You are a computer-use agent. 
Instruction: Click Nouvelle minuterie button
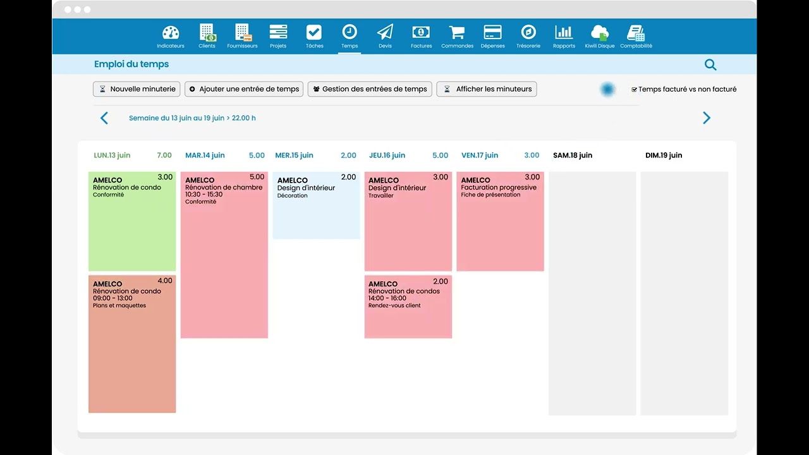pos(137,89)
